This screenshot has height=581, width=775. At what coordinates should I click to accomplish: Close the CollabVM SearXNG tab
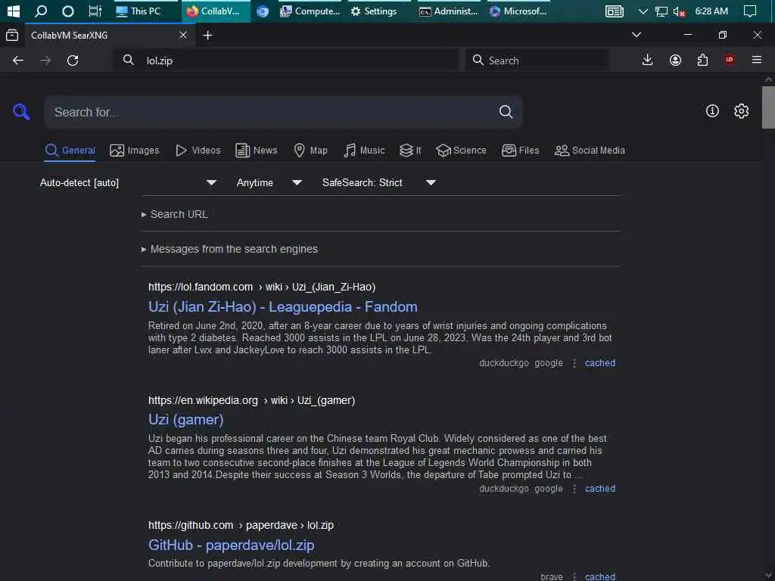(183, 35)
